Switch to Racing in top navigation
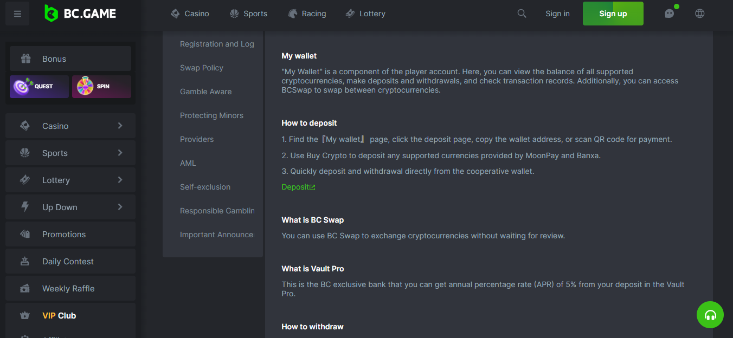Screen dimensions: 733x338 coord(307,14)
